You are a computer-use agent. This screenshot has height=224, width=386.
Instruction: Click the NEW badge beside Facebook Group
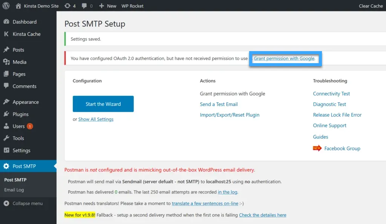click(318, 148)
